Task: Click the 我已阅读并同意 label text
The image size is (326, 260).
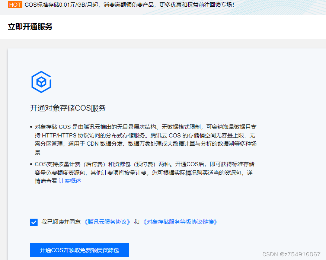Action: coord(61,222)
